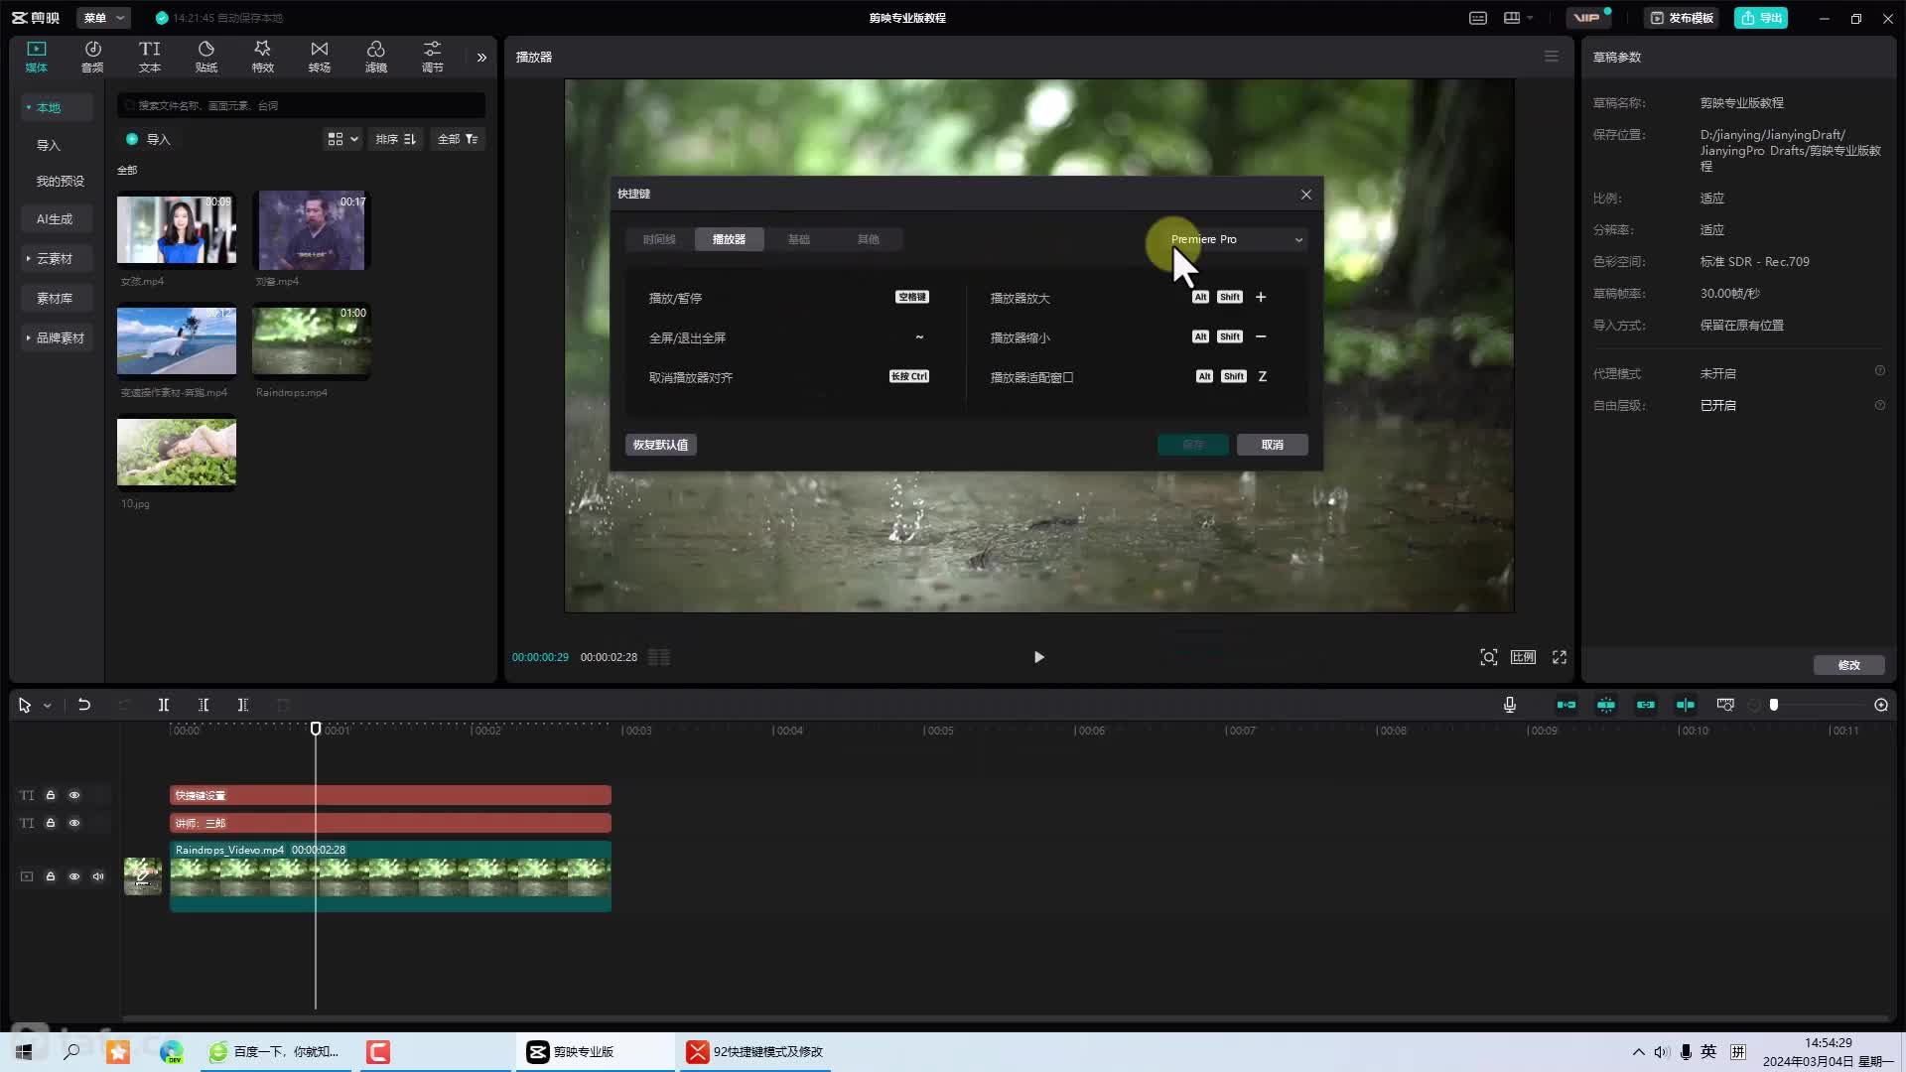1906x1072 pixels.
Task: Show more toolbar panels via double arrow
Action: [x=481, y=58]
